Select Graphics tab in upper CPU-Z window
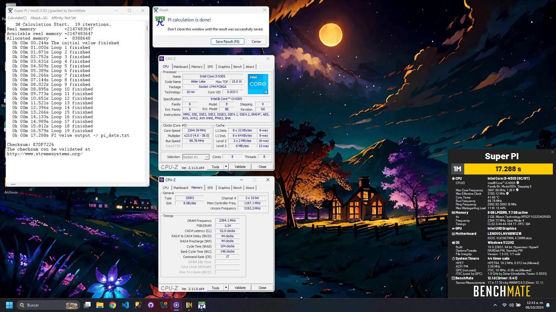 click(224, 67)
